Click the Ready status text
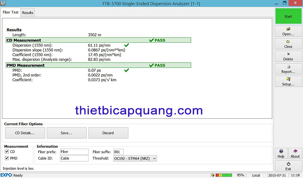Screen dimensions: 303x178 coord(18,175)
